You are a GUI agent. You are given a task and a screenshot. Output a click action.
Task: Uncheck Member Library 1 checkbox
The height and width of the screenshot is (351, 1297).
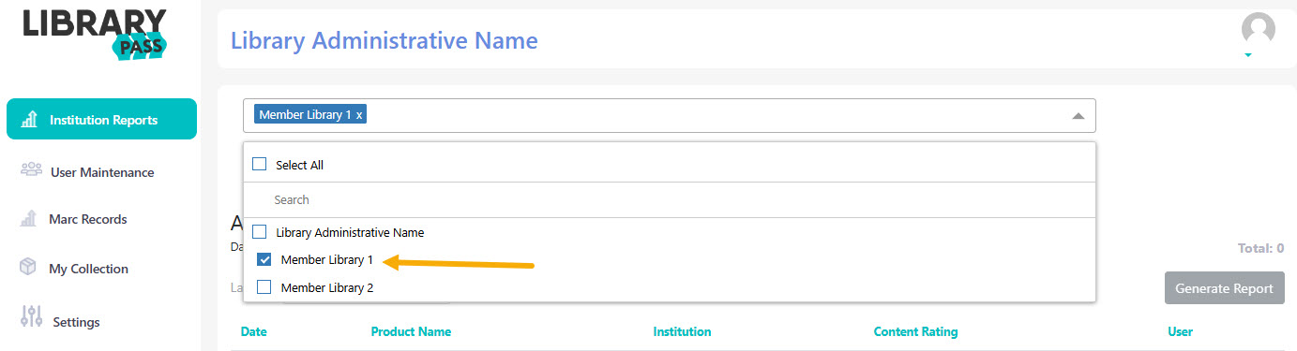pos(264,259)
